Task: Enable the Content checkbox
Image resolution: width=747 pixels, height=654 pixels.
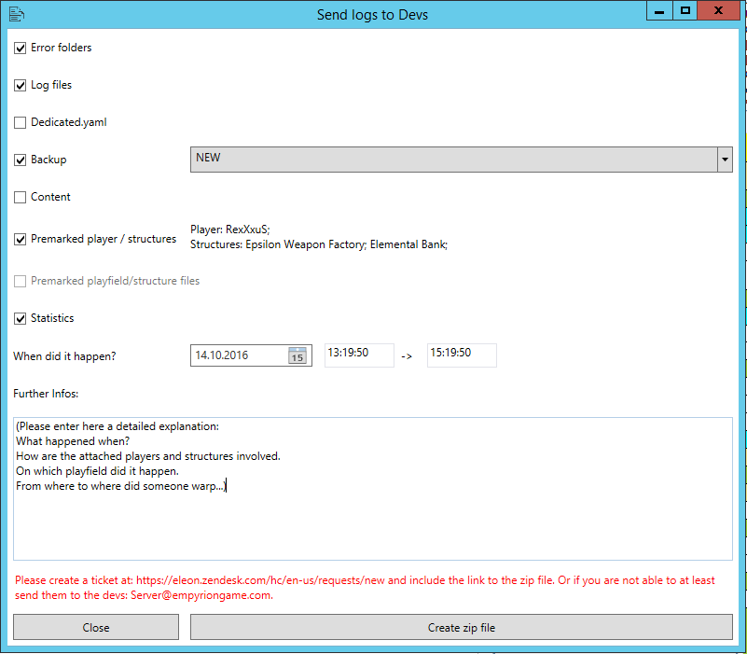Action: click(x=20, y=197)
